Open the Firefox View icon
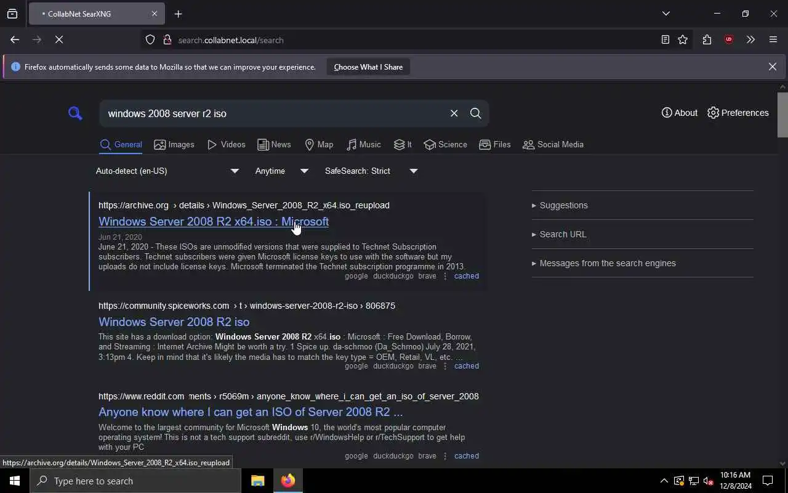 click(12, 14)
